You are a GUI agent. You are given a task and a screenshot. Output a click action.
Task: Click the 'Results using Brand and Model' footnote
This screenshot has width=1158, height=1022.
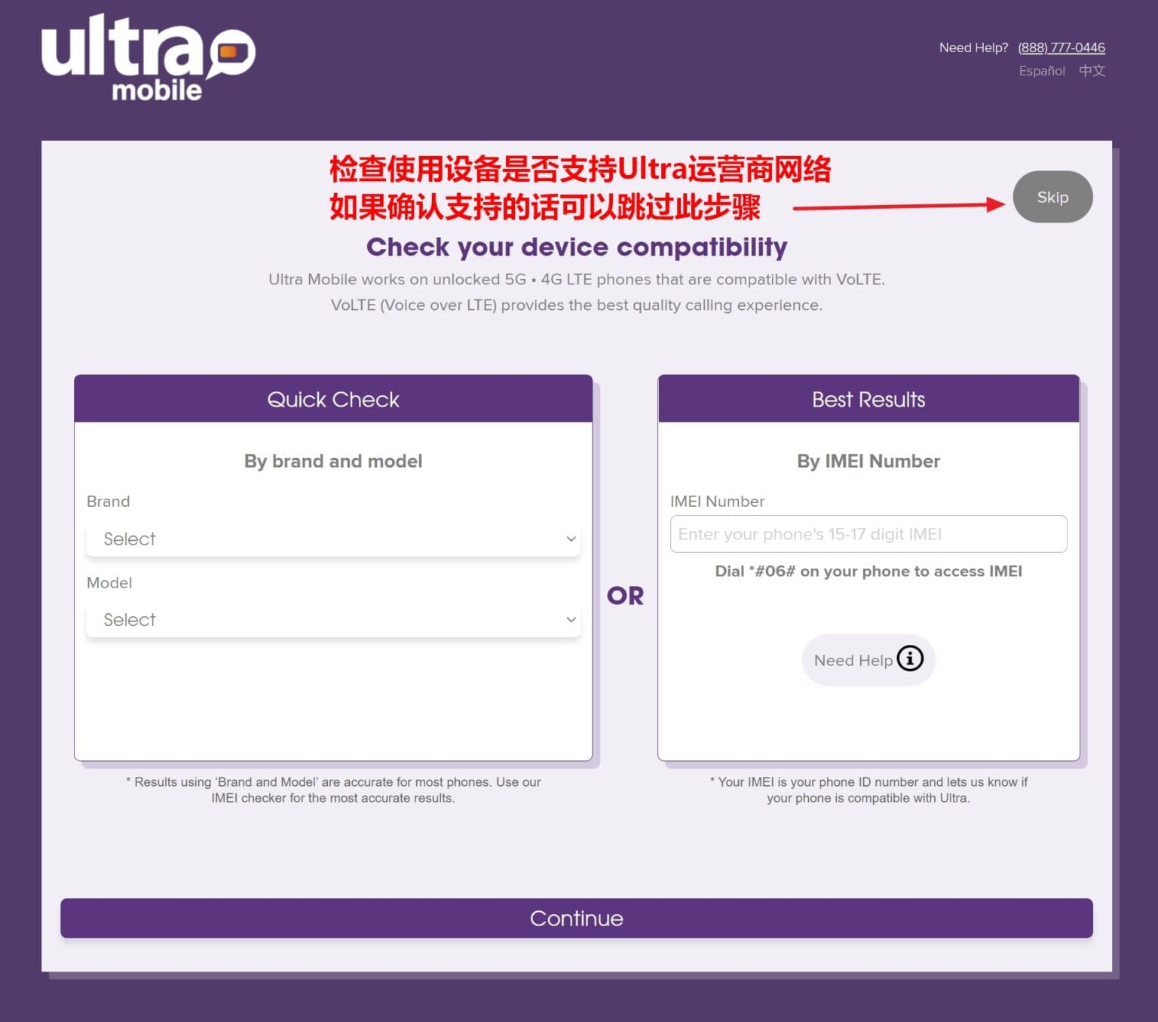coord(333,790)
